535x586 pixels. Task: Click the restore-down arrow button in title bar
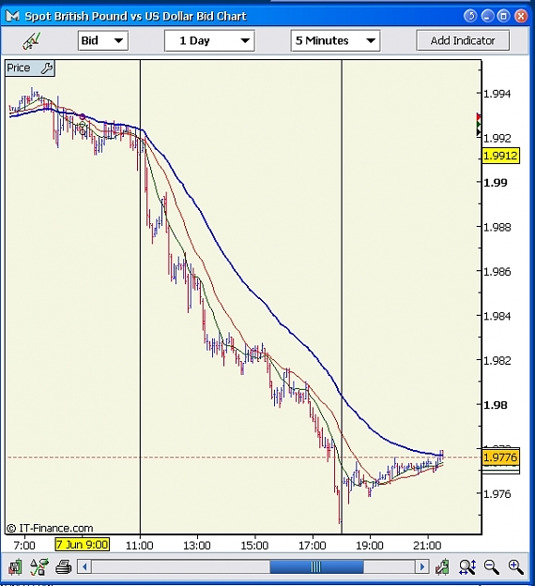(x=470, y=16)
